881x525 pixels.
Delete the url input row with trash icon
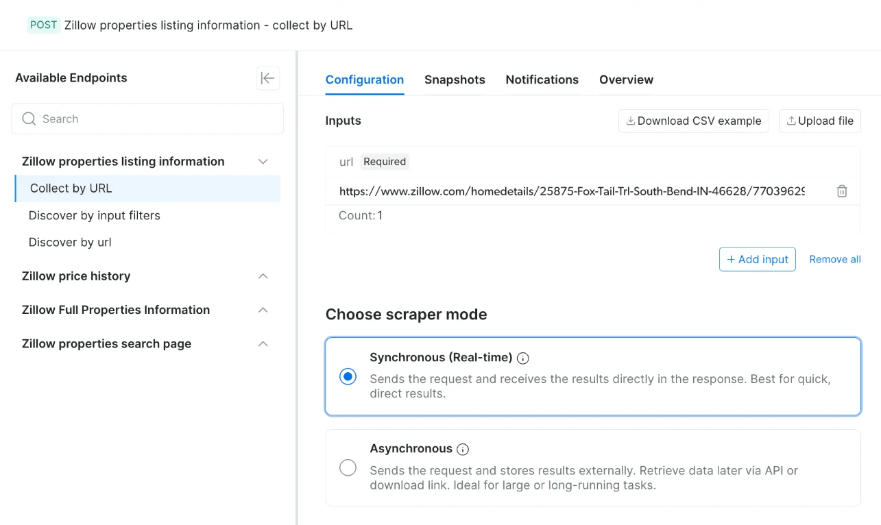point(842,191)
